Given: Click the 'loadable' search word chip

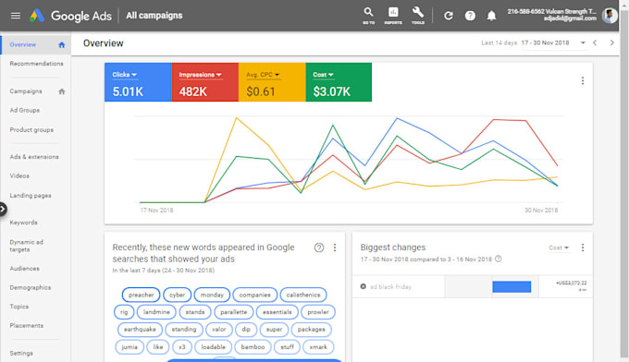Looking at the screenshot, I should 213,347.
